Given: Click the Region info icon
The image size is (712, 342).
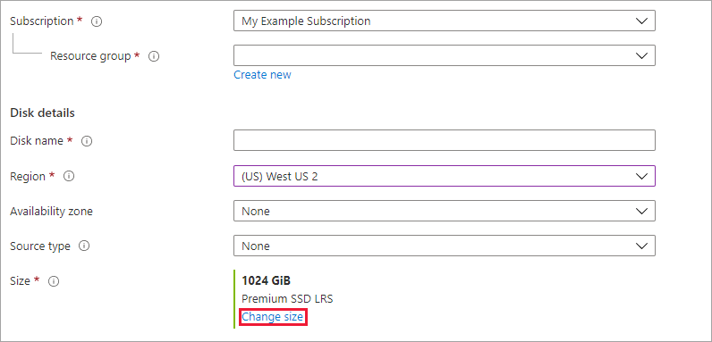Looking at the screenshot, I should click(69, 176).
